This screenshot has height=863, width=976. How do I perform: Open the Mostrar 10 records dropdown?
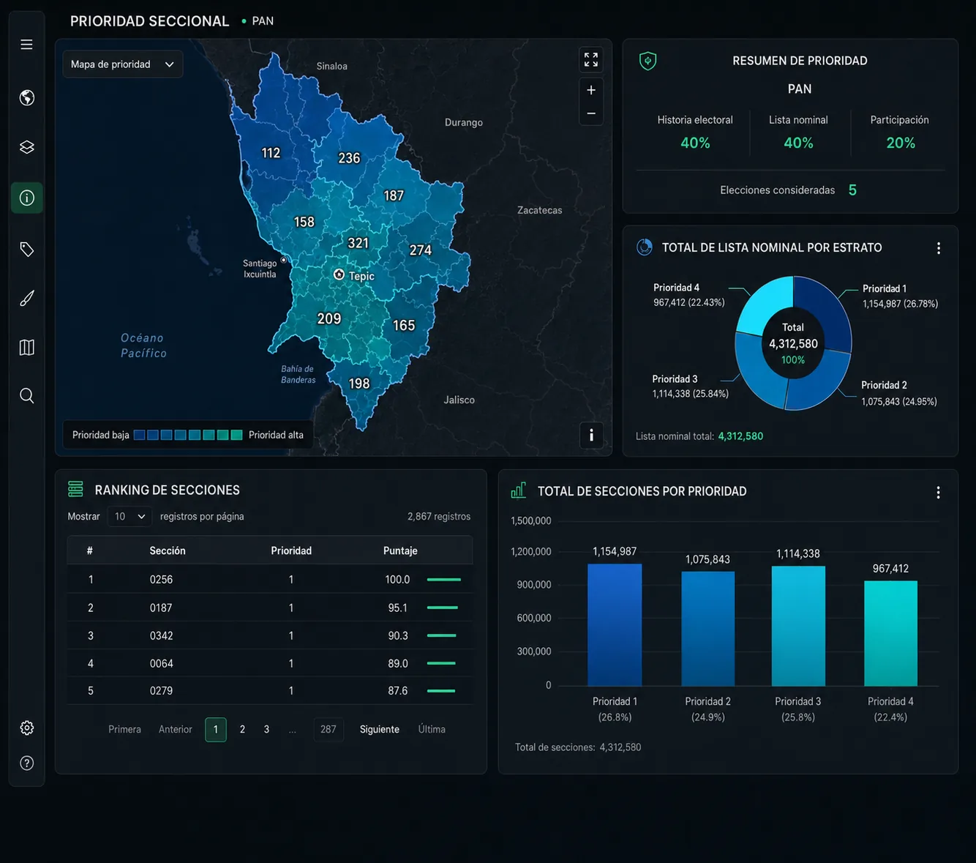tap(129, 517)
